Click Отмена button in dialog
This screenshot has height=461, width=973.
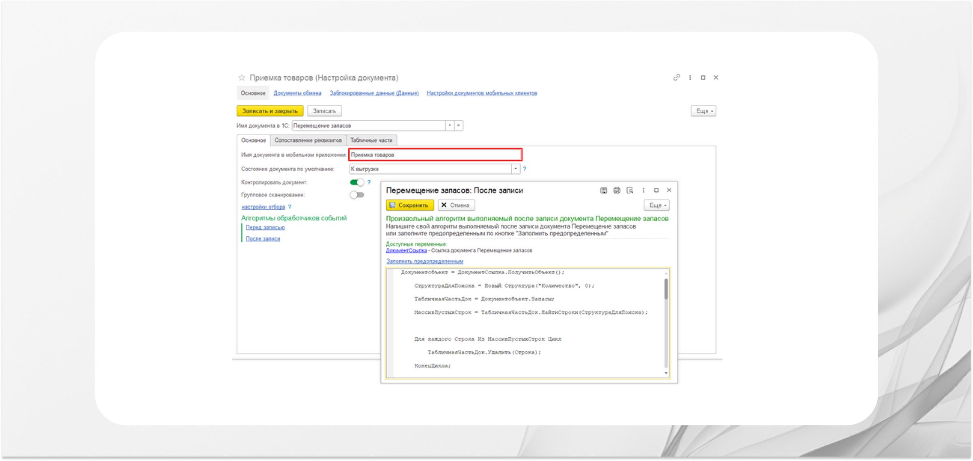click(456, 205)
